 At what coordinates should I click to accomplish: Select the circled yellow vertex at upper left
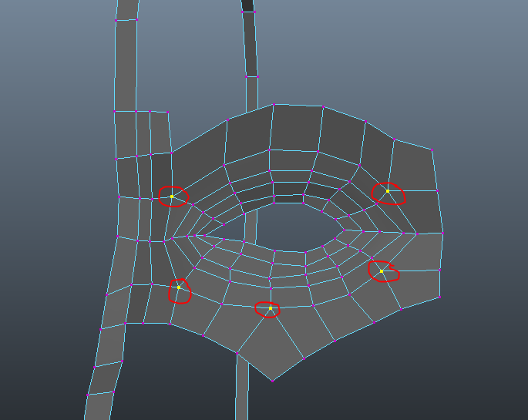172,197
